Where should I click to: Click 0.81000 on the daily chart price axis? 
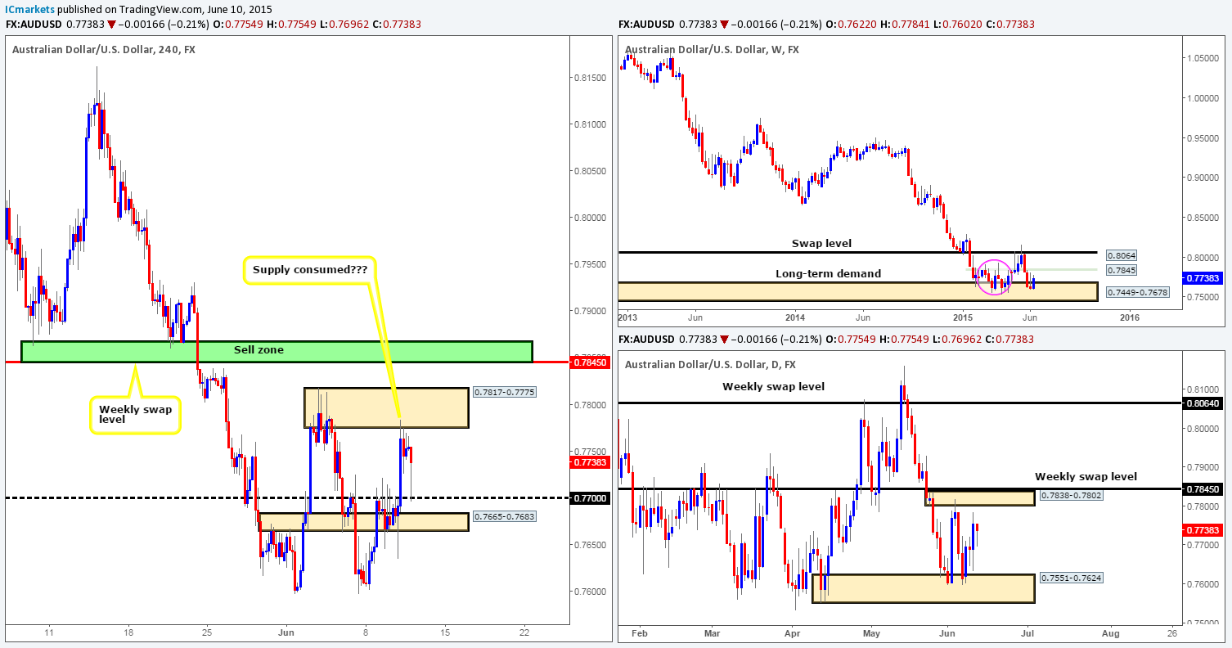click(1203, 389)
